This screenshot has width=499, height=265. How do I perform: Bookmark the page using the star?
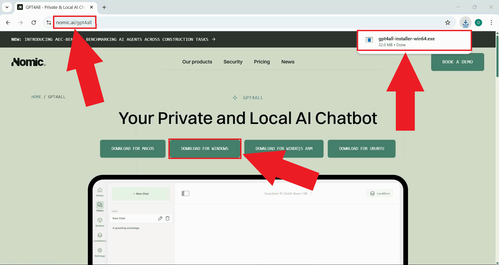(448, 22)
